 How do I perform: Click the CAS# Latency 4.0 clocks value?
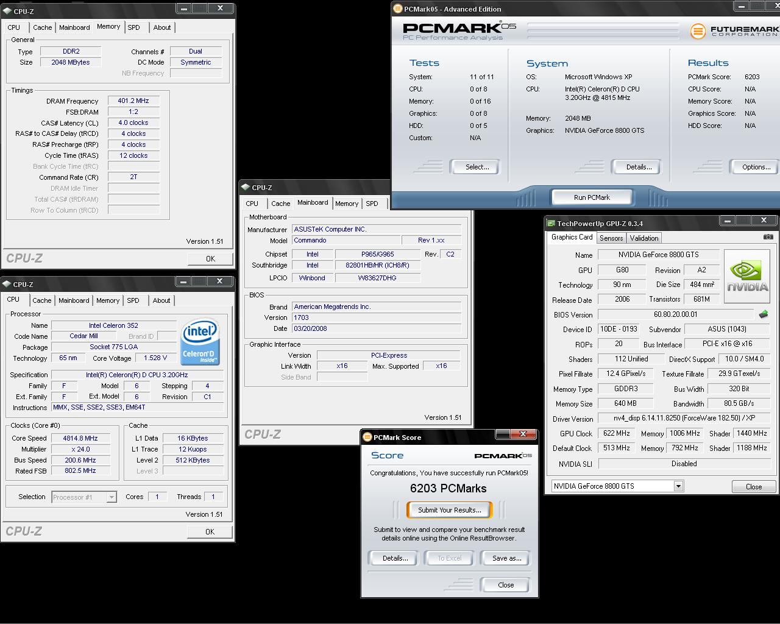tap(133, 122)
